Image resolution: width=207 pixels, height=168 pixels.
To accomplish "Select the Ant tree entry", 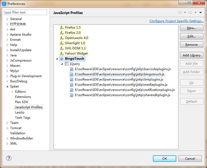I will [x=13, y=29].
